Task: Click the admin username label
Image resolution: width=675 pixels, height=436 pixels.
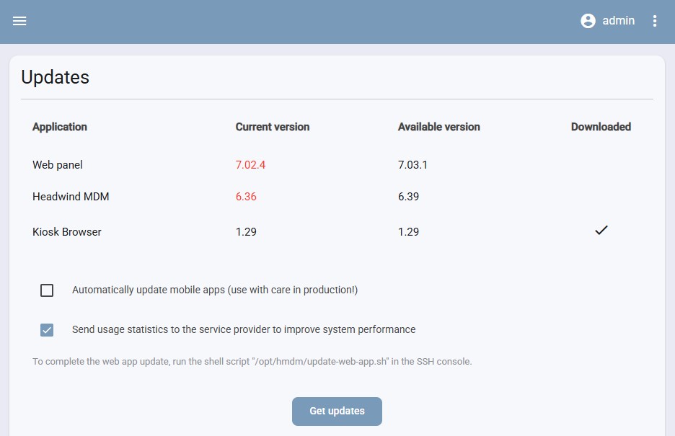Action: pos(618,21)
